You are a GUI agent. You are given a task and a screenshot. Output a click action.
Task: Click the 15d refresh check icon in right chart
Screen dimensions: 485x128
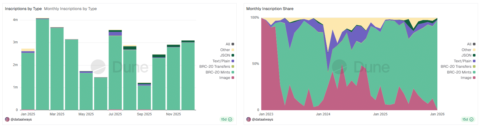471,119
